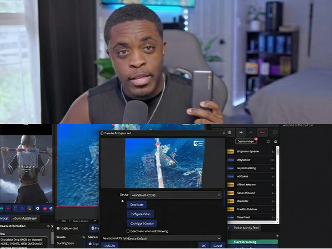
Task: Click the red pill-shaped button in the top bar
Action: [262, 132]
